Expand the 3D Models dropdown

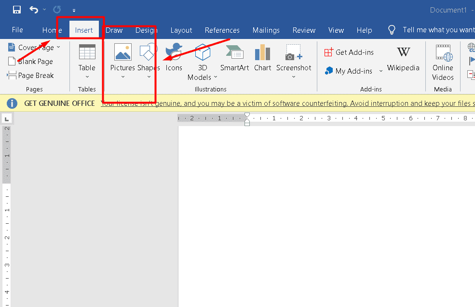click(215, 77)
